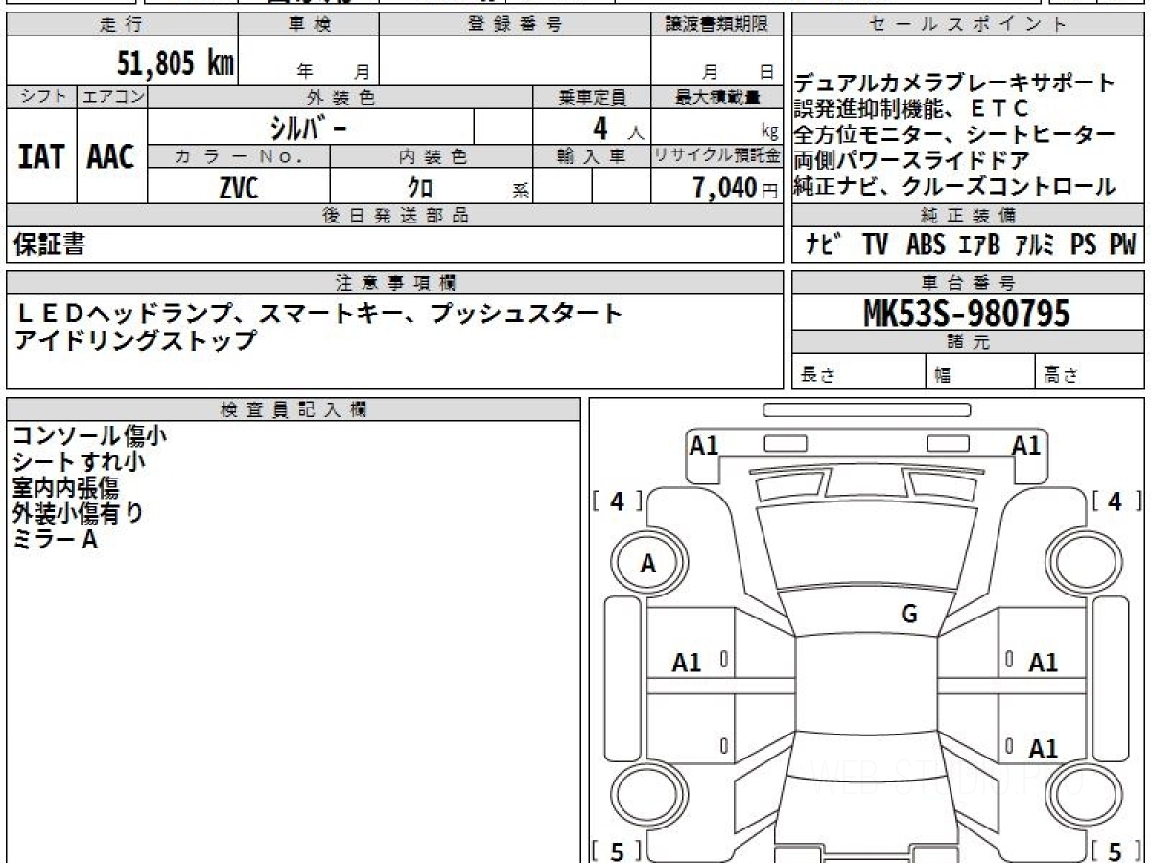This screenshot has width=1151, height=863.
Task: Select the アイドリングストップ note
Action: (135, 338)
